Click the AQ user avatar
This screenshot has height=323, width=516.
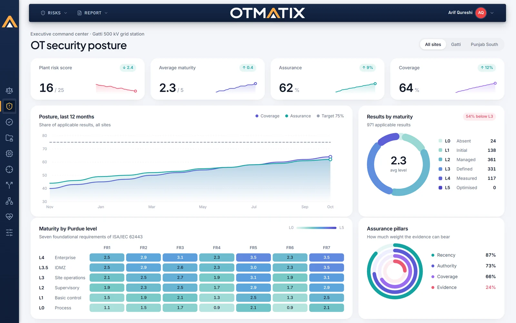(481, 13)
